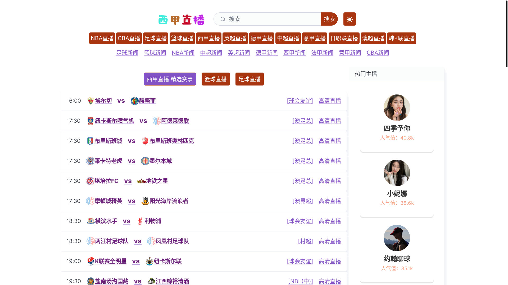
Task: Click the 西甲直播 site logo
Action: (181, 20)
